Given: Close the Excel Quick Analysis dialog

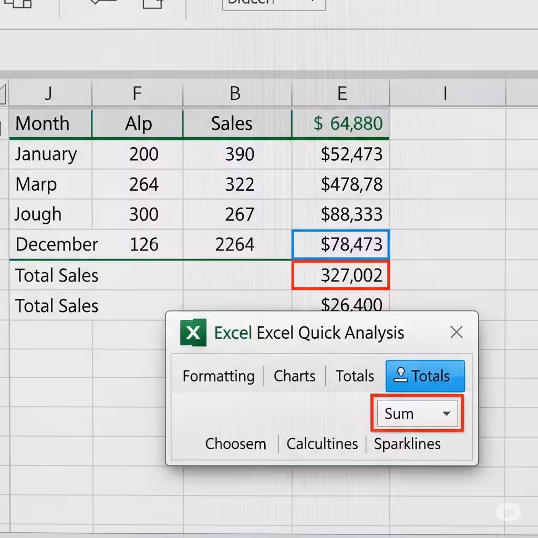Looking at the screenshot, I should tap(457, 332).
